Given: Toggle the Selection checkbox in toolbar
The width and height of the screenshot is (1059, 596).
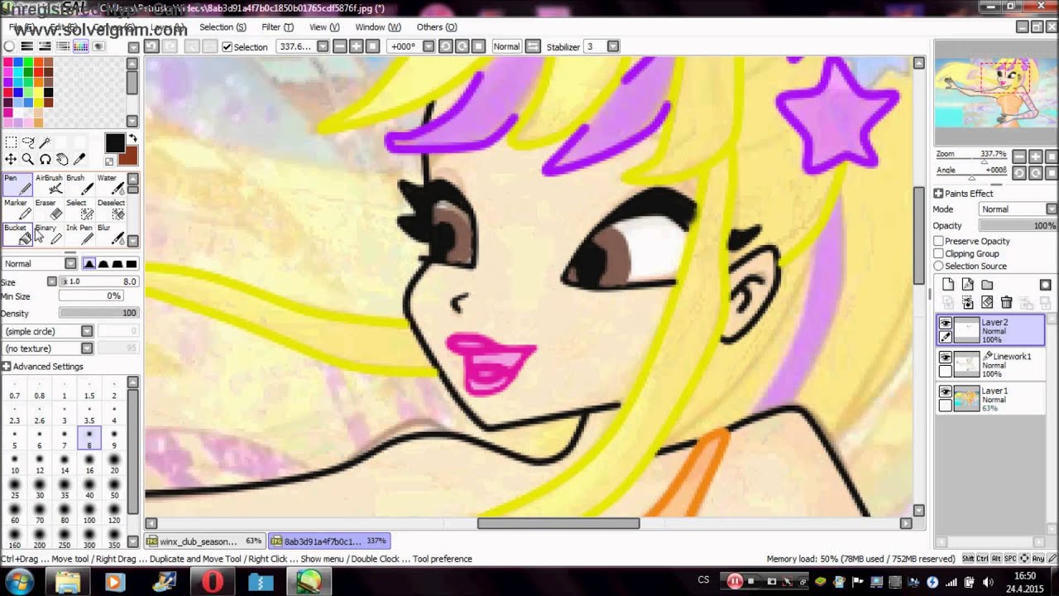Looking at the screenshot, I should [x=227, y=47].
